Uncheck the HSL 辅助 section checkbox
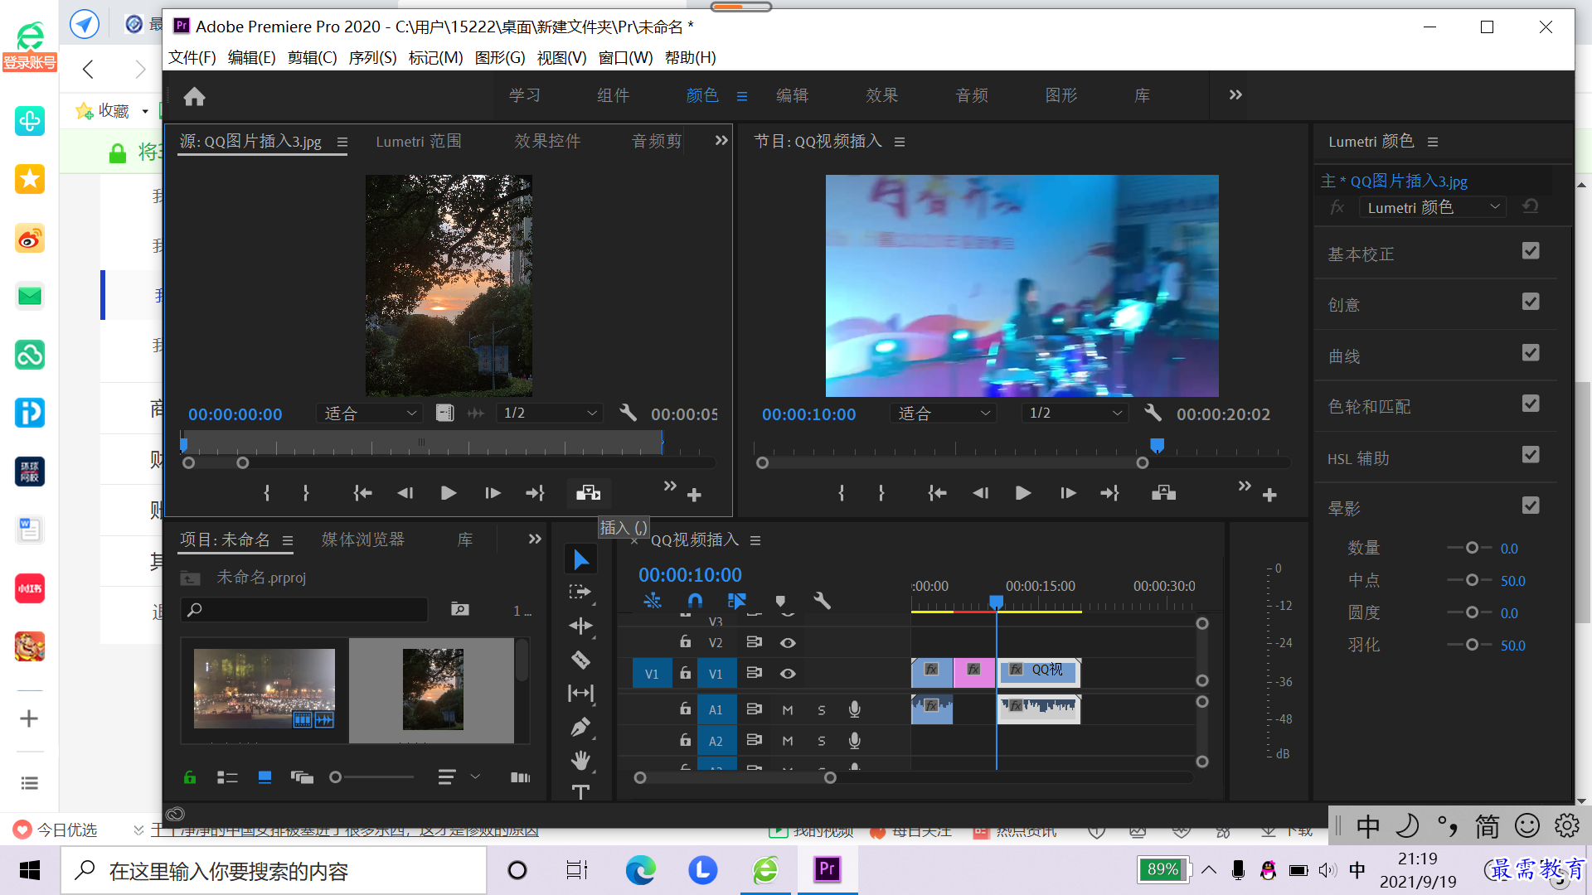Viewport: 1592px width, 895px height. point(1531,455)
